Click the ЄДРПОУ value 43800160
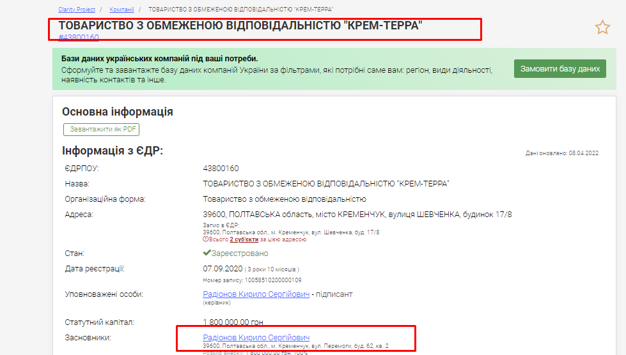The width and height of the screenshot is (626, 355). tap(221, 169)
